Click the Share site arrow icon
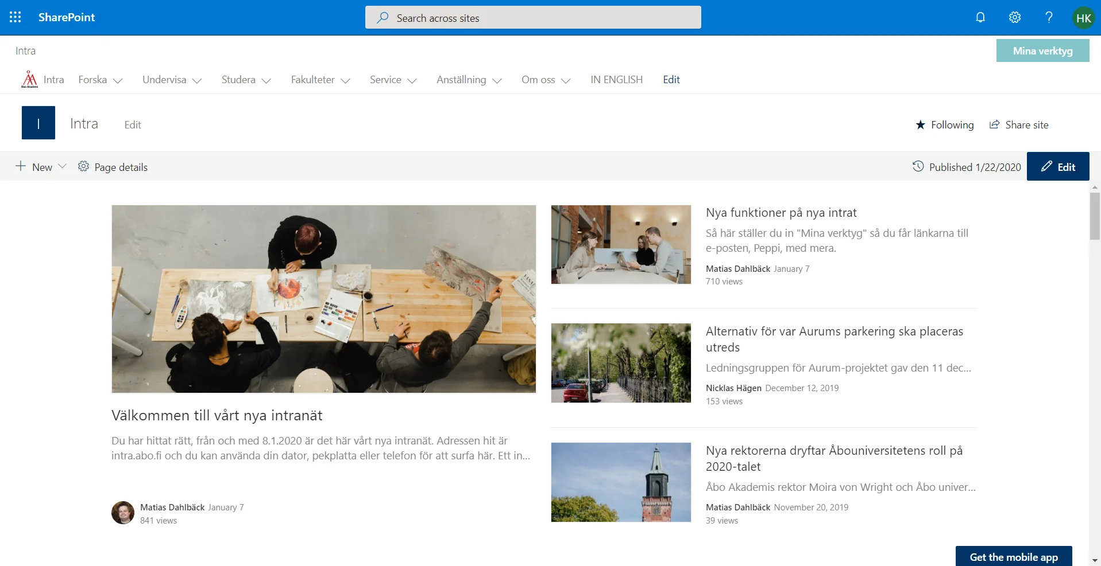This screenshot has height=566, width=1101. point(994,124)
